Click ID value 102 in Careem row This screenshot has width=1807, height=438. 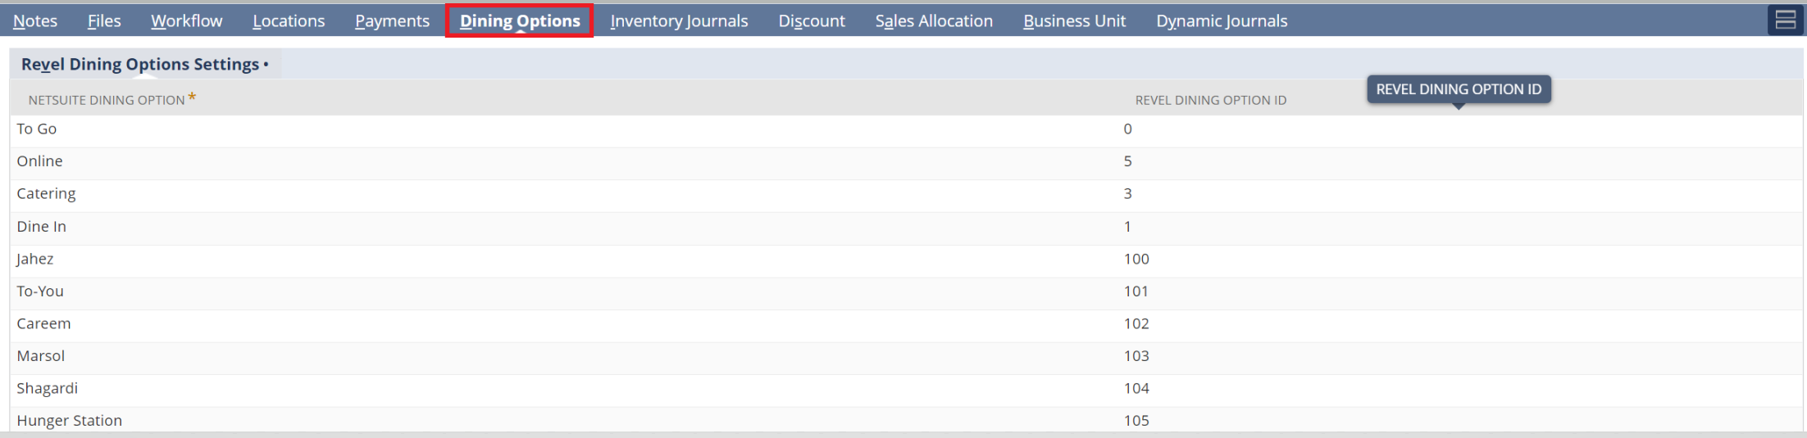click(1136, 323)
